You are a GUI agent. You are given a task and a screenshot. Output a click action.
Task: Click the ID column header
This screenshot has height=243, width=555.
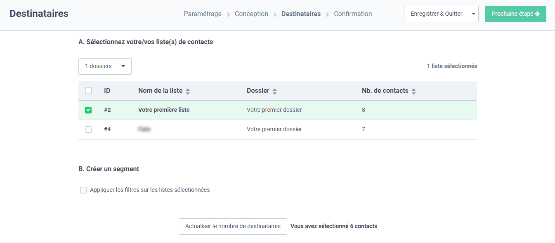click(x=107, y=91)
